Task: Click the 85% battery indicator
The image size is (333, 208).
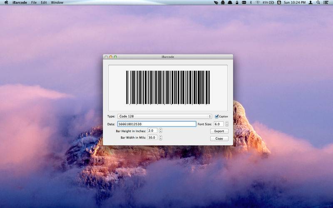Action: (268, 2)
